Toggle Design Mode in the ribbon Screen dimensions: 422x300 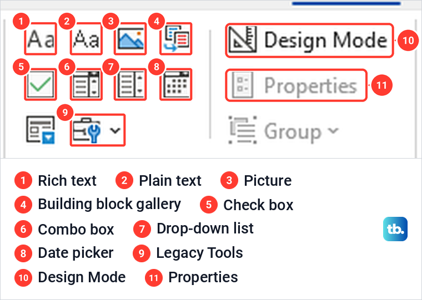(x=309, y=40)
